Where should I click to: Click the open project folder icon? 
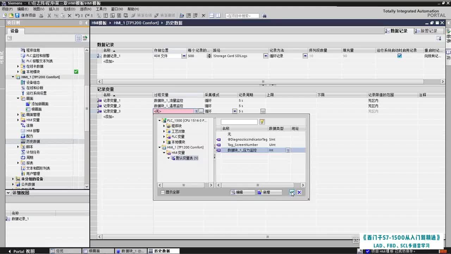pyautogui.click(x=11, y=16)
